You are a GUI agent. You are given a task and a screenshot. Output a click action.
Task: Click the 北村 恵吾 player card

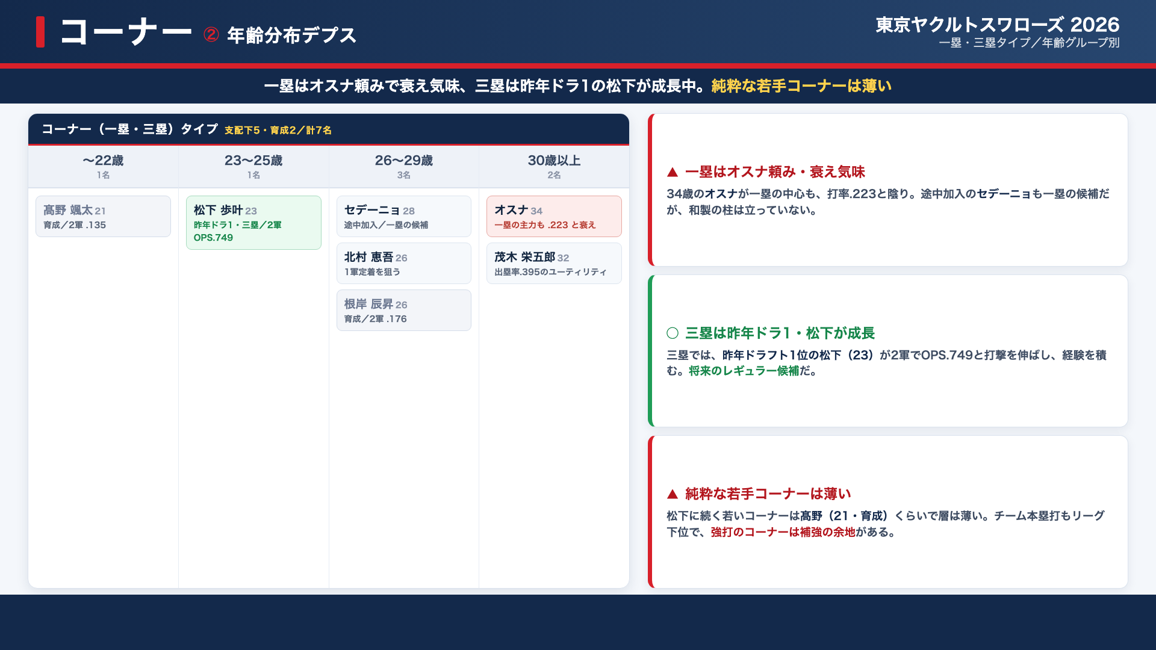point(404,264)
